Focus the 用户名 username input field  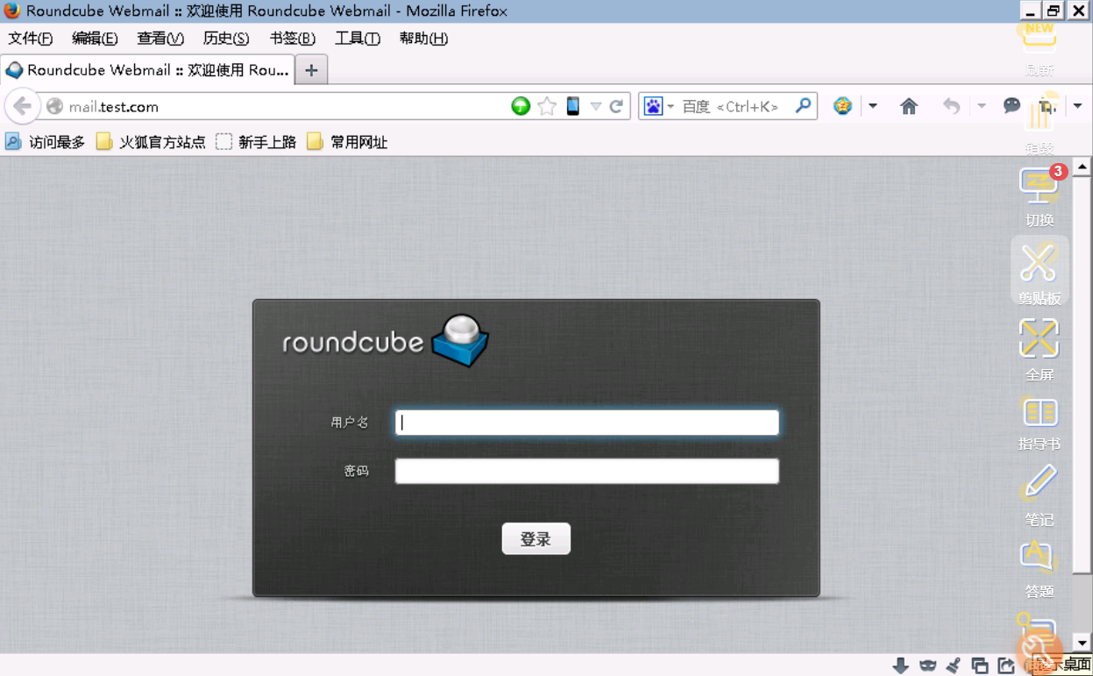coord(587,423)
